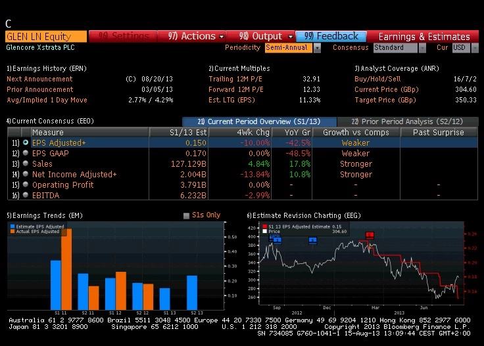Open 6) Estimate Revision Charting (EEG) link
Screen dimensions: 484x346
(304, 215)
